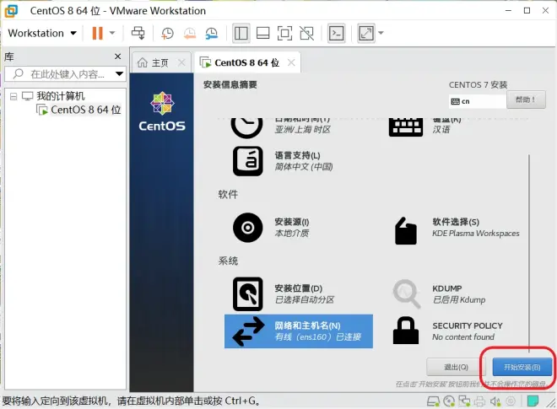The height and width of the screenshot is (409, 557).
Task: Take a snapshot of the VM
Action: coord(167,34)
